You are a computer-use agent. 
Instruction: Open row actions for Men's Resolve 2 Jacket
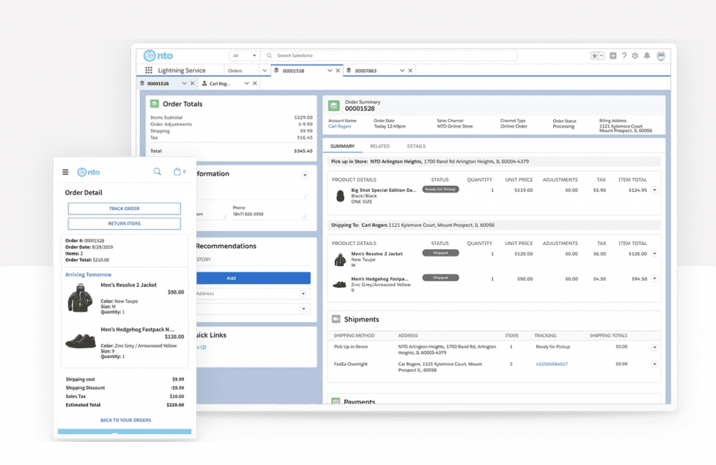654,252
